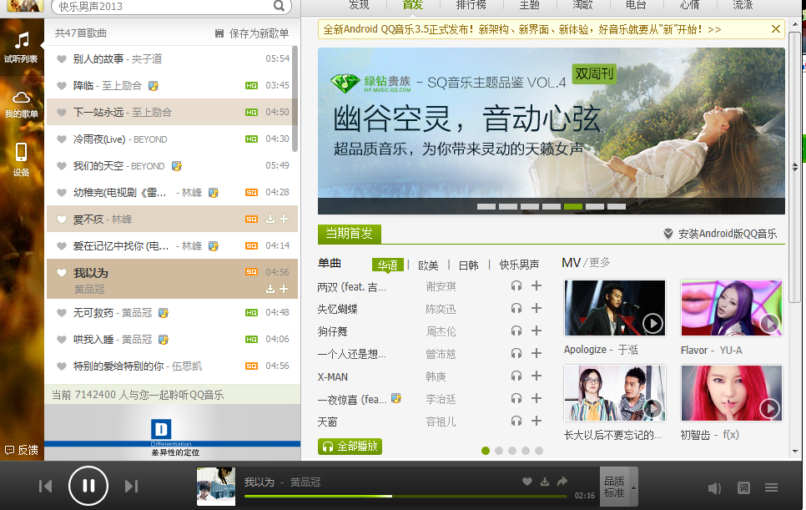Open the 我以为 album cover thumbnail

pyautogui.click(x=216, y=487)
